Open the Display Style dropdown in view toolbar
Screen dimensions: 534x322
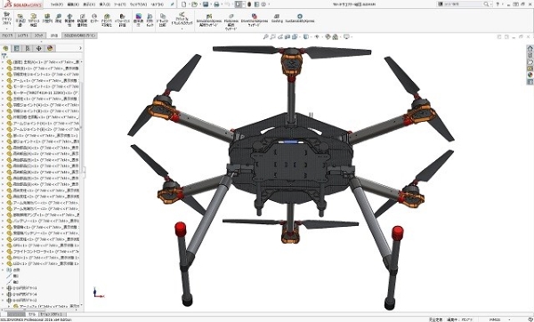click(306, 36)
